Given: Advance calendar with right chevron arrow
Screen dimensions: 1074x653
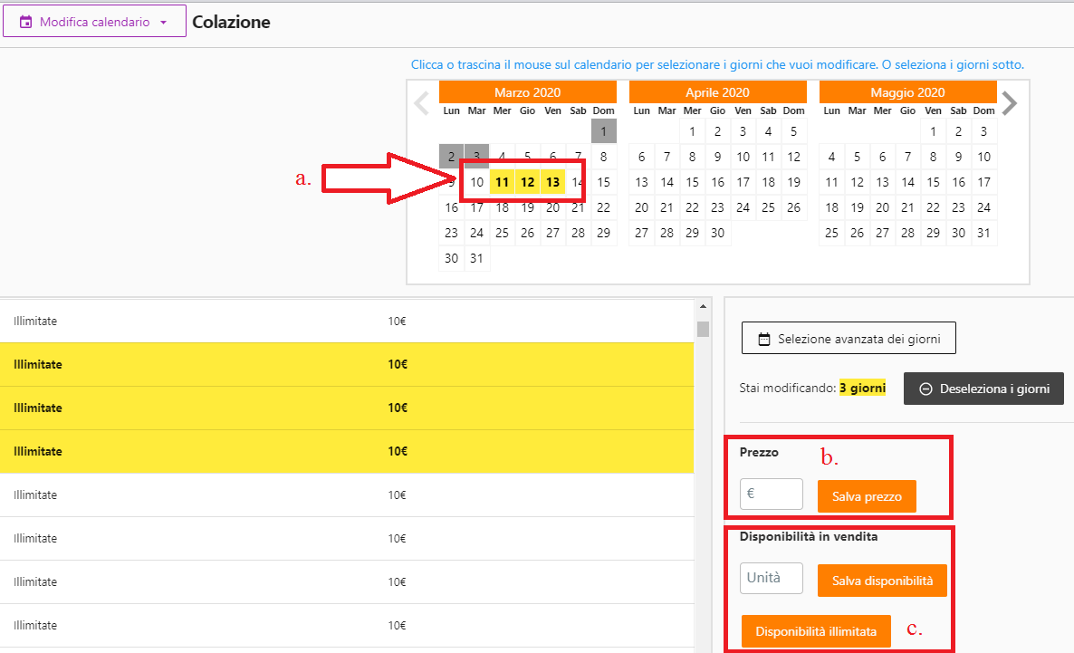Looking at the screenshot, I should (1010, 103).
